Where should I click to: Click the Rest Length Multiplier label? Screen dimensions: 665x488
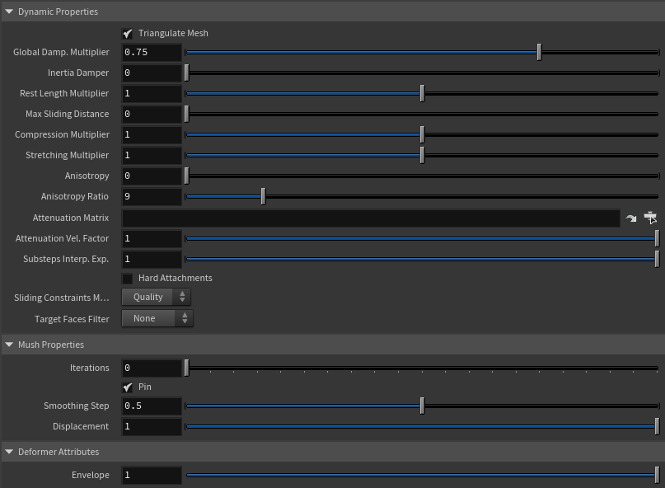64,93
